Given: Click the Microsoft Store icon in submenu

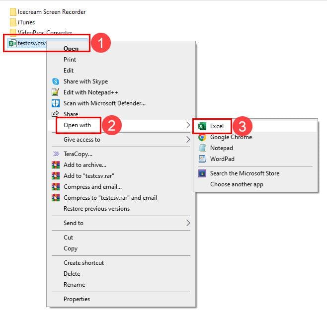Looking at the screenshot, I should click(x=202, y=173).
